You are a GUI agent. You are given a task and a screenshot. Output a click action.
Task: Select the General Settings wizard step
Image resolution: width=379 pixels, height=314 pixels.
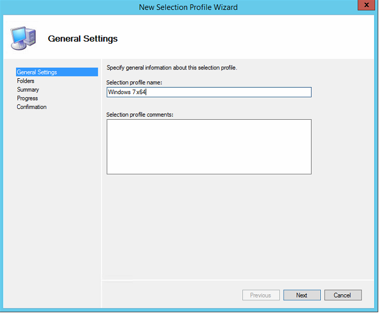tap(37, 72)
